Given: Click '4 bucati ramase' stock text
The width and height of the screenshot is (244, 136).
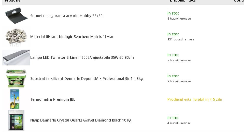Looking at the screenshot, I should click(179, 123).
